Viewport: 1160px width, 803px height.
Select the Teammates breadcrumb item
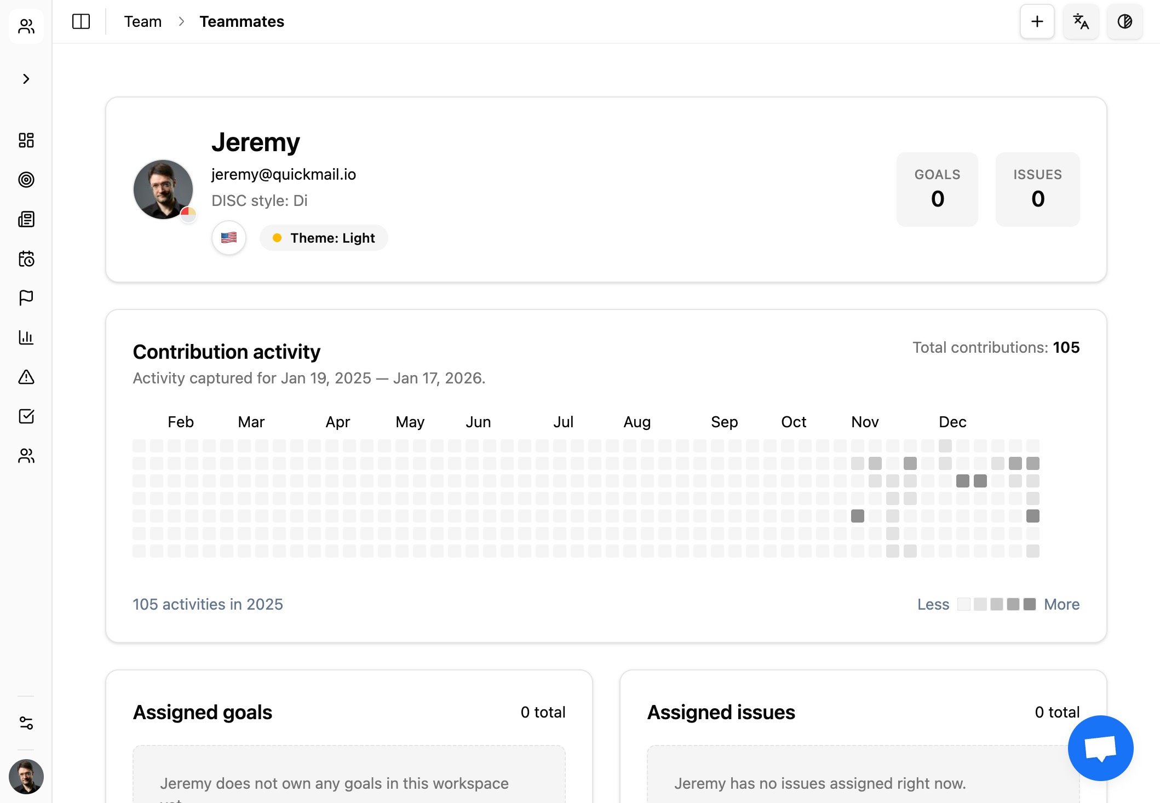pos(242,22)
